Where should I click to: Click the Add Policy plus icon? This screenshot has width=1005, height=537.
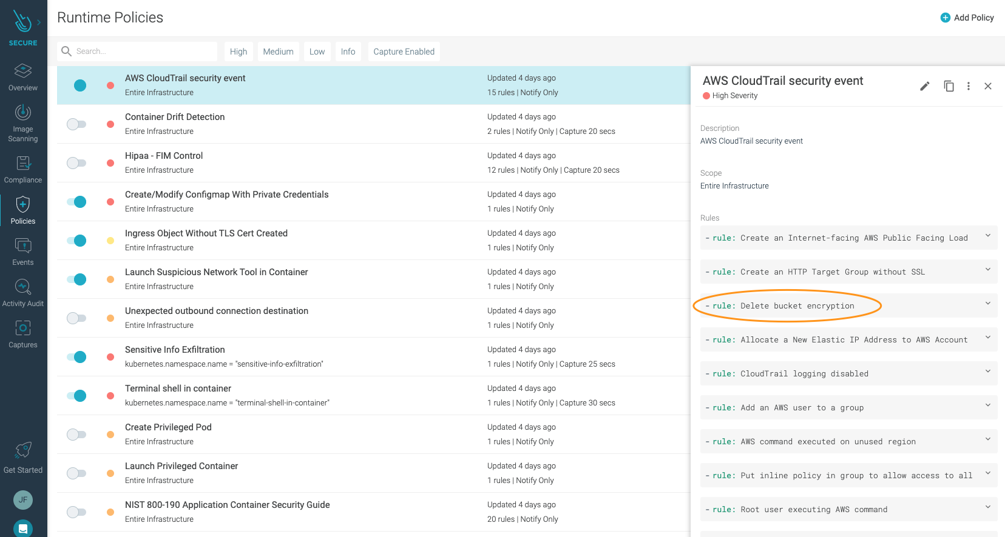946,18
